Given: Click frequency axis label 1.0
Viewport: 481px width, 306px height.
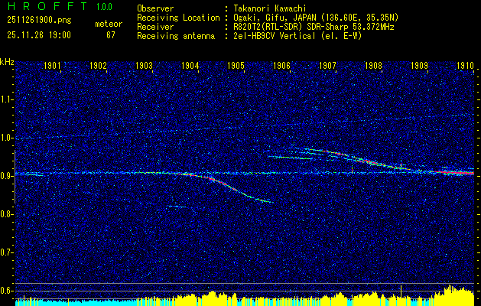Looking at the screenshot, I should (x=6, y=138).
